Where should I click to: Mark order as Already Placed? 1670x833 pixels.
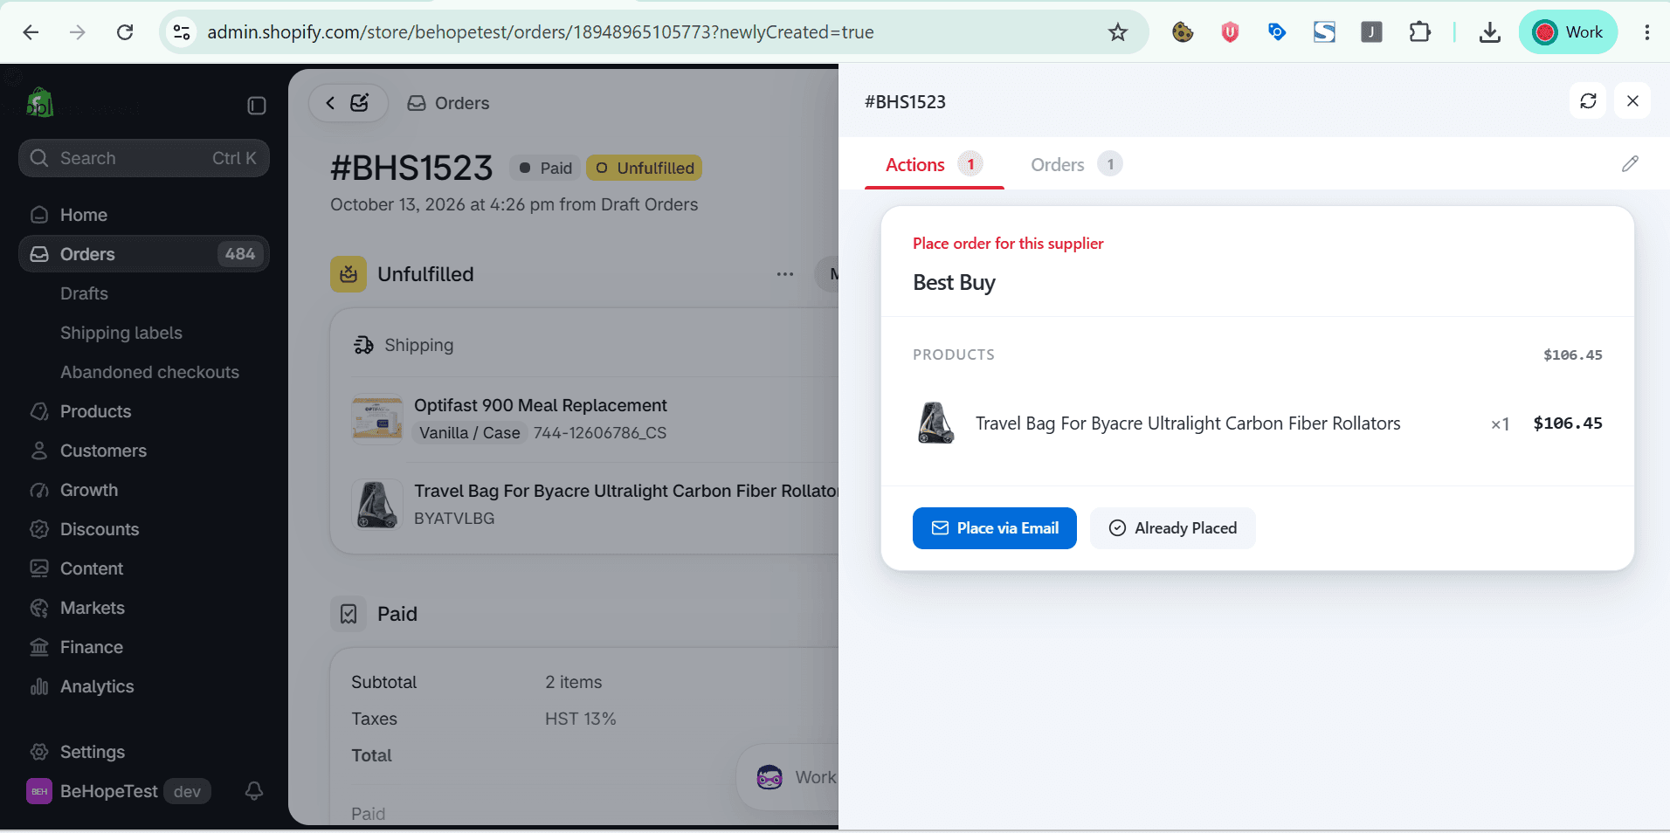point(1173,528)
